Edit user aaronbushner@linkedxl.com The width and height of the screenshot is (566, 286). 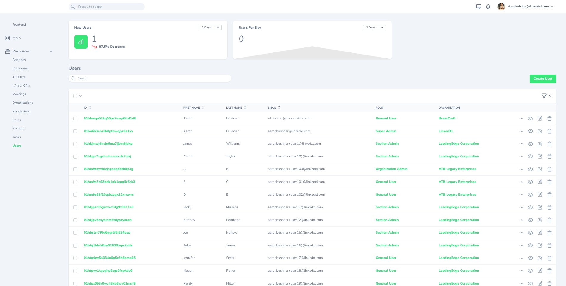point(540,131)
